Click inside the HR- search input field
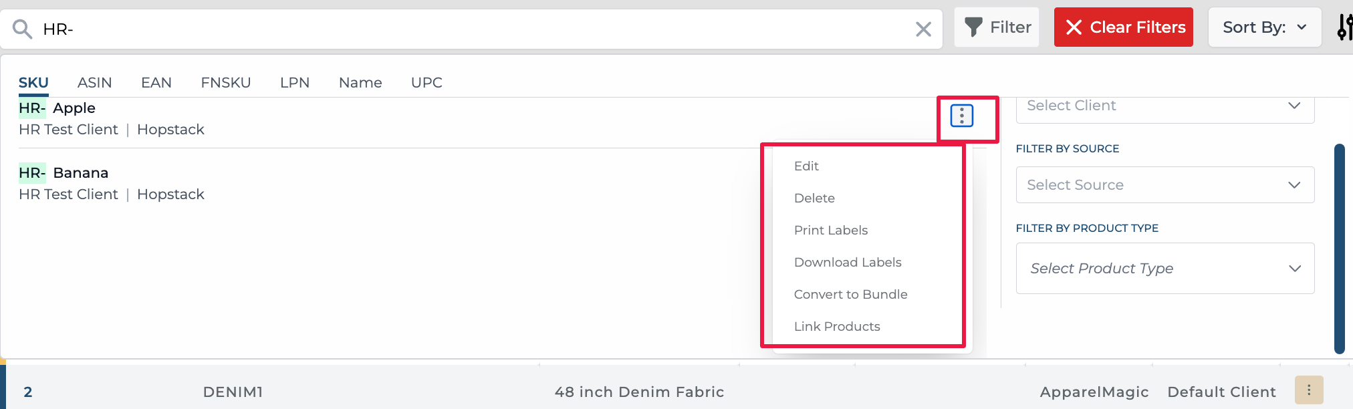The width and height of the screenshot is (1353, 409). click(x=468, y=29)
